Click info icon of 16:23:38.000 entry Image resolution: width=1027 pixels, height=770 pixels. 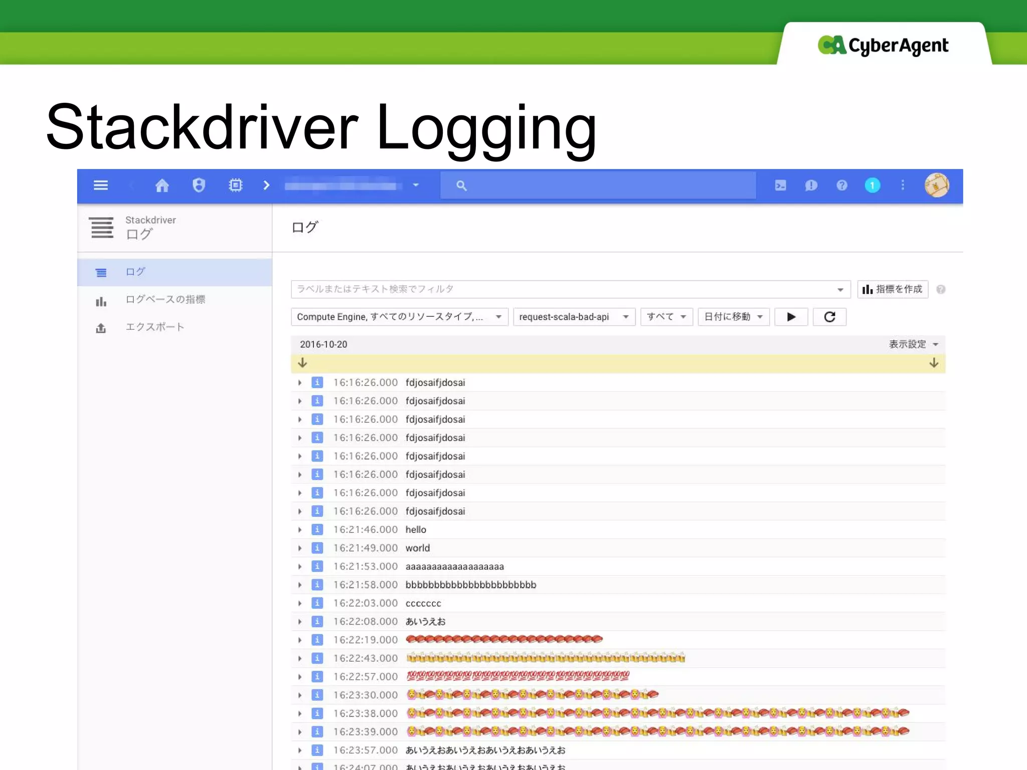tap(317, 713)
